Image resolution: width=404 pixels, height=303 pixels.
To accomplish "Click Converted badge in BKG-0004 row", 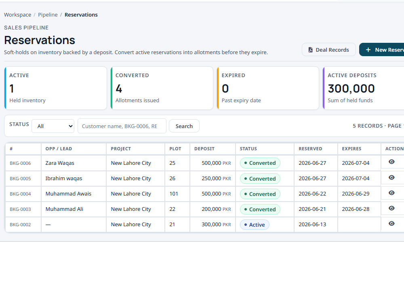I will (260, 194).
